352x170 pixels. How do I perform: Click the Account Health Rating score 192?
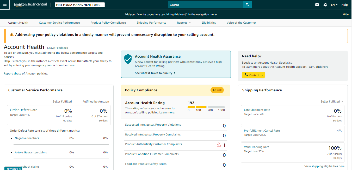[x=191, y=103]
